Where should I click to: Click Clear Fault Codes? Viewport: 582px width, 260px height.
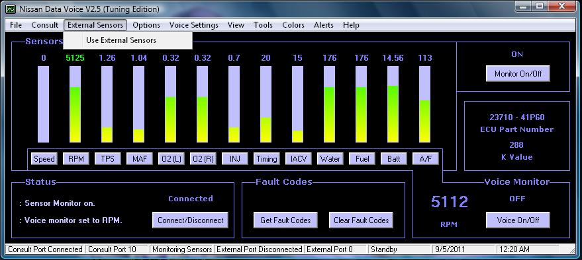click(361, 220)
